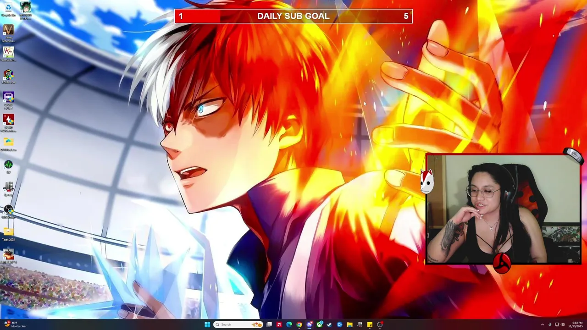Open the Recycle Bin desktop icon

coord(8,9)
